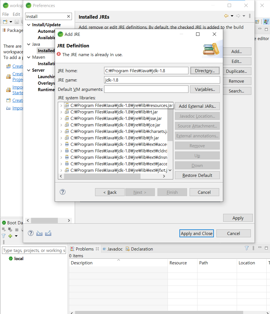
Task: Switch to the Javadoc tab
Action: click(113, 249)
